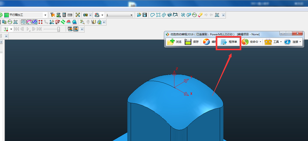Click the greyed redo arrow
Viewport: 308px width, 141px height.
(x=211, y=15)
